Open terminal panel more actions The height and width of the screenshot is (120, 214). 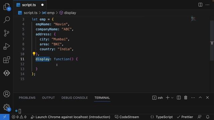[x=193, y=98]
